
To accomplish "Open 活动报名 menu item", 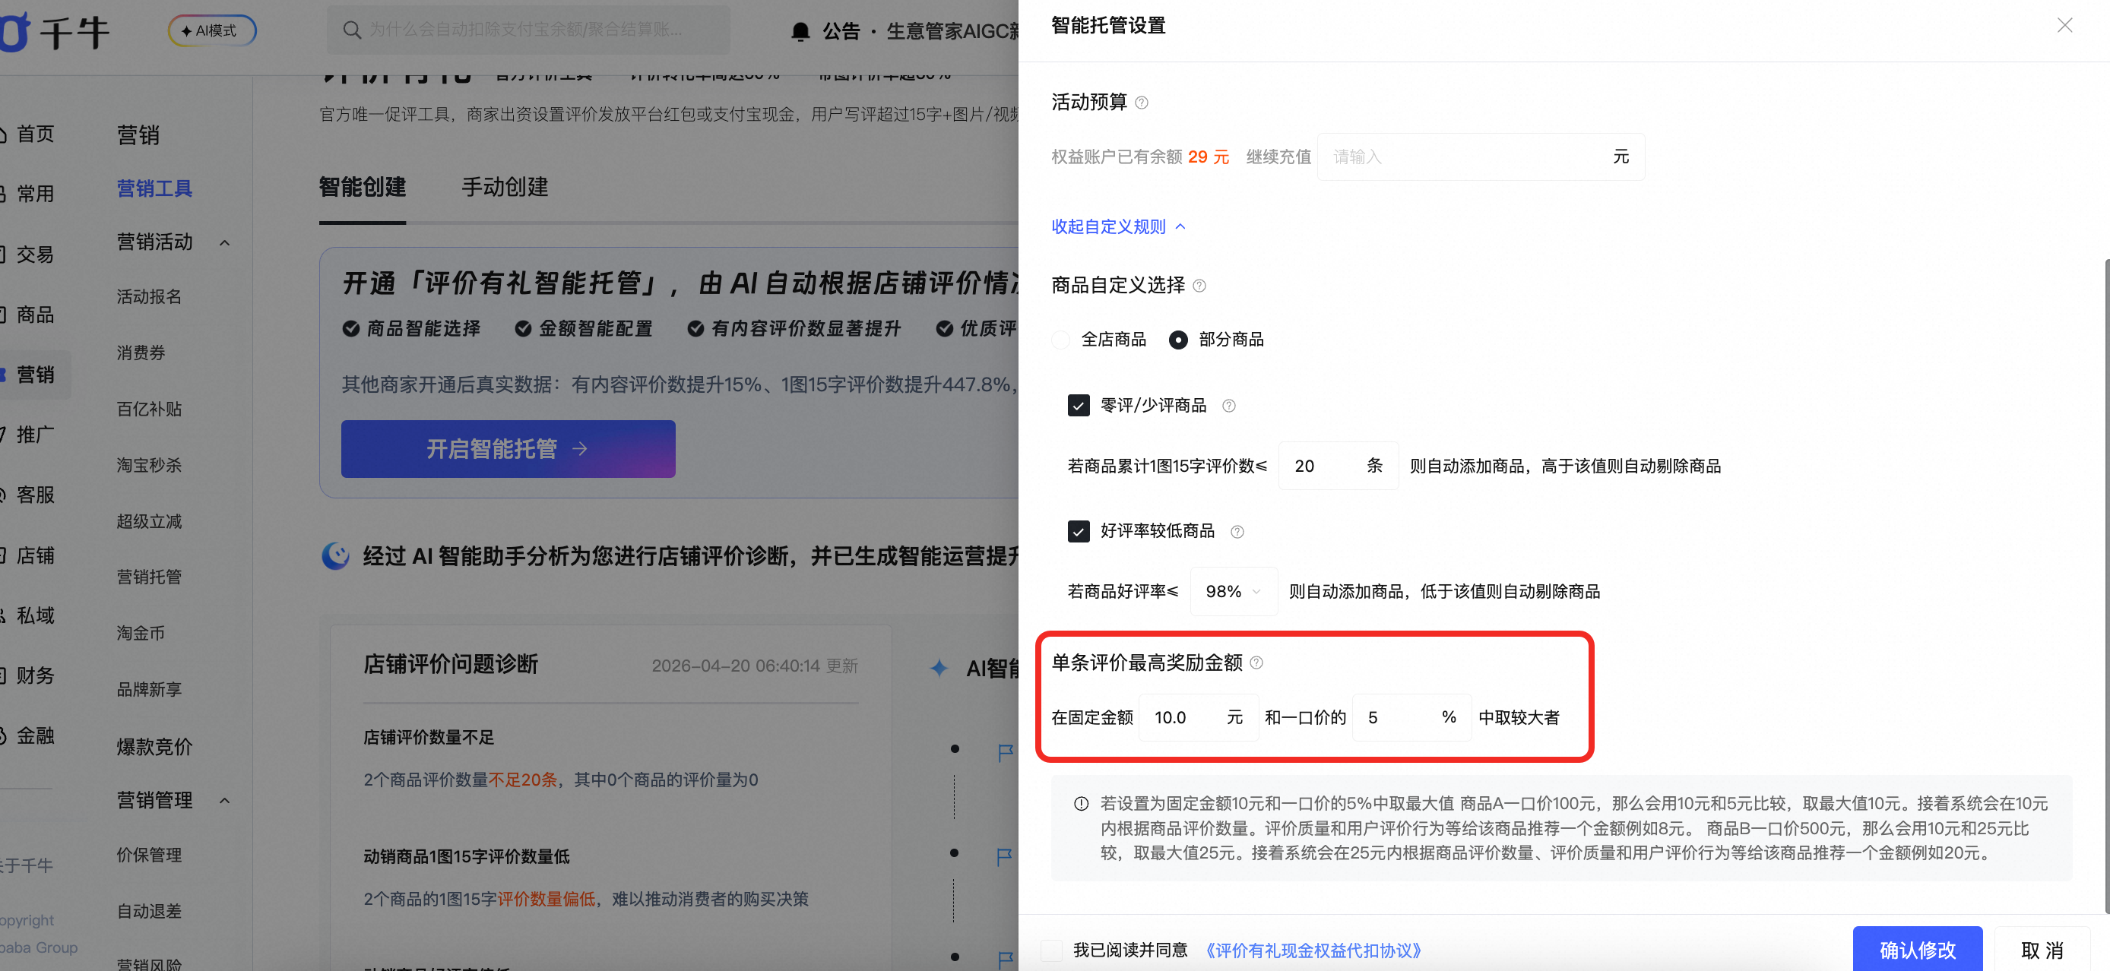I will coord(149,296).
